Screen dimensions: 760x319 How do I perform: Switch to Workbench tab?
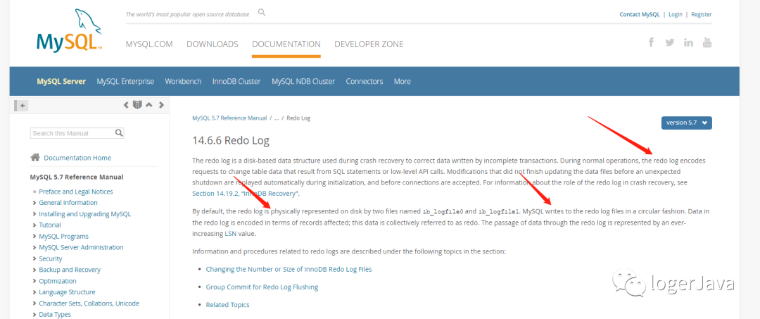click(183, 81)
